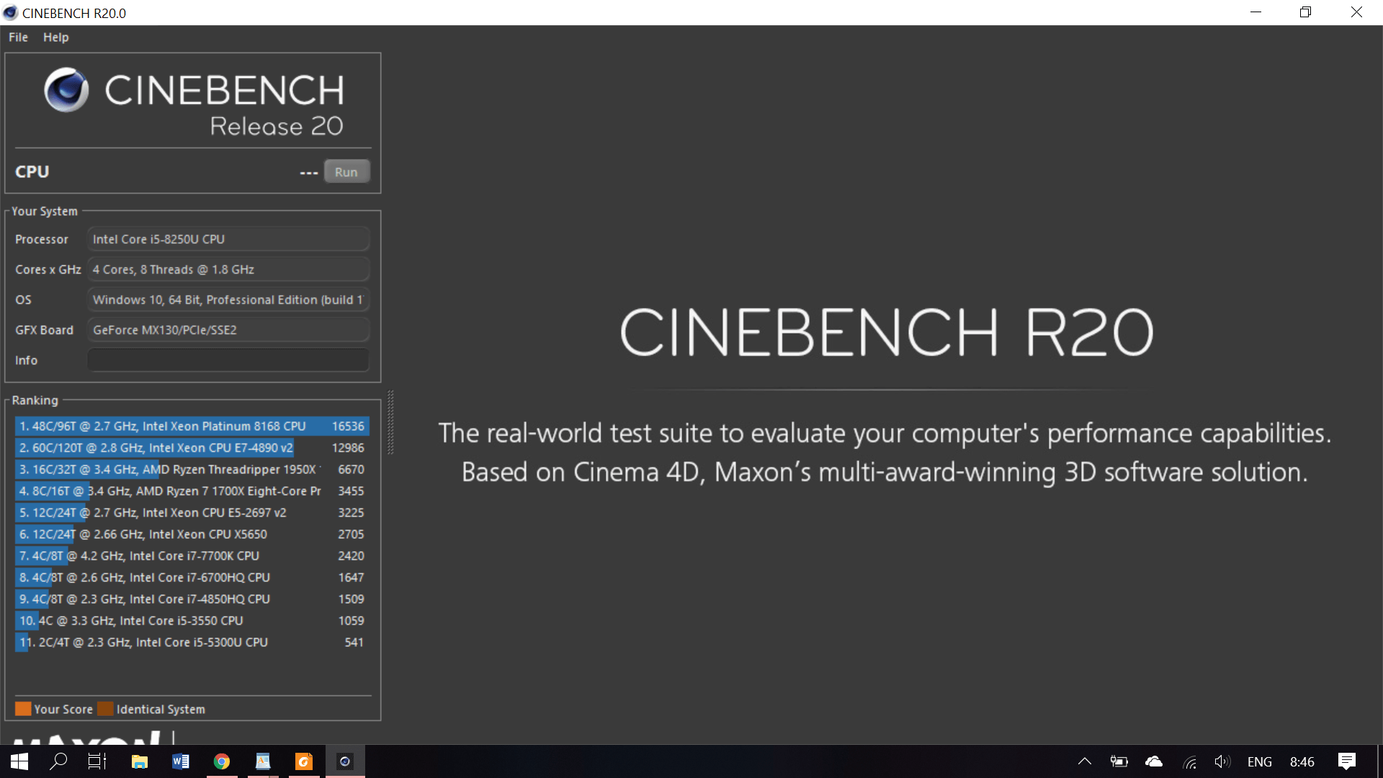Minimize the Cinebench window

1256,12
